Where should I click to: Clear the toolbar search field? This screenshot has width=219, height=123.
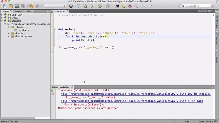pos(212,6)
